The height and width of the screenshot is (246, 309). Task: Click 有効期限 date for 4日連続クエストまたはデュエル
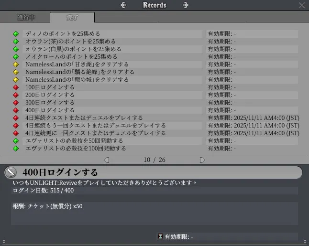(254, 118)
